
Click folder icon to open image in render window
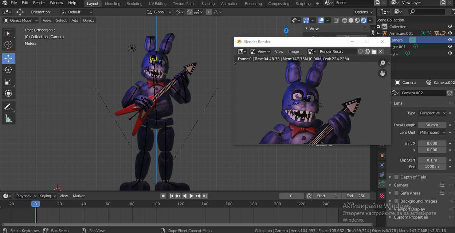[x=374, y=52]
